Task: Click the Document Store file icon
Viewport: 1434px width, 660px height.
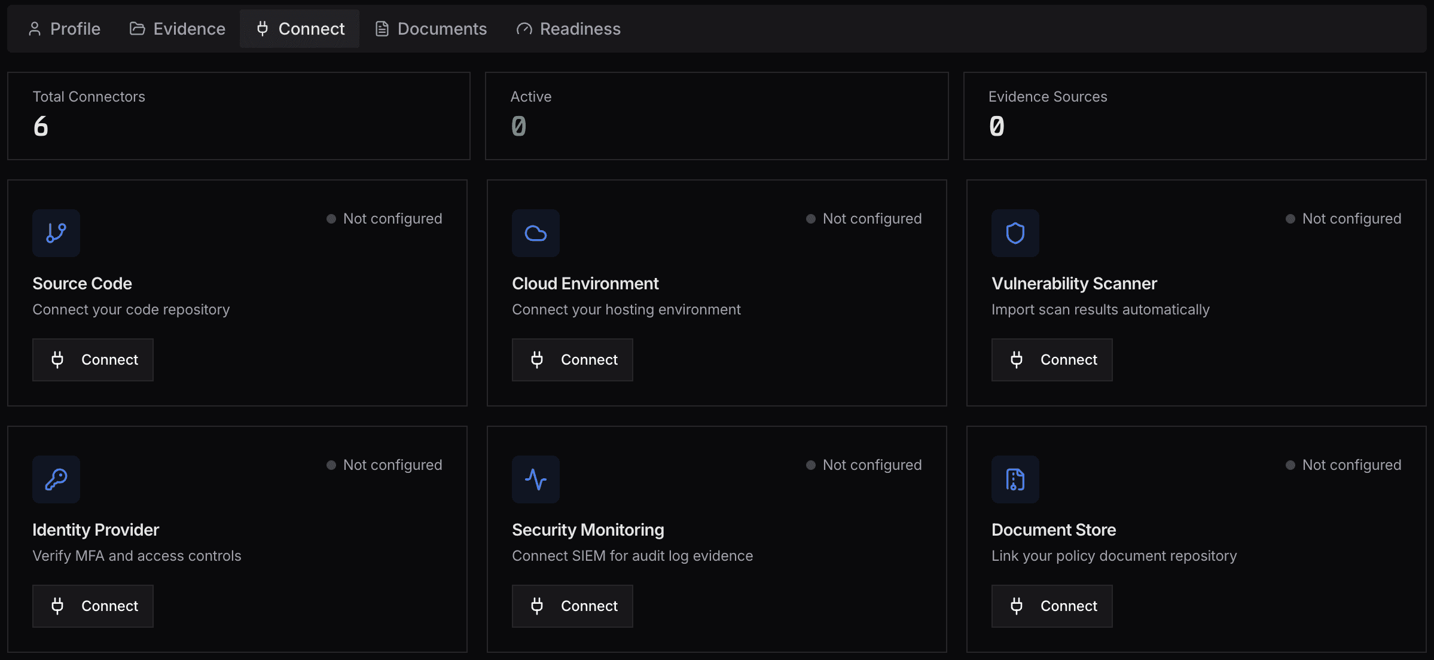Action: pyautogui.click(x=1015, y=479)
